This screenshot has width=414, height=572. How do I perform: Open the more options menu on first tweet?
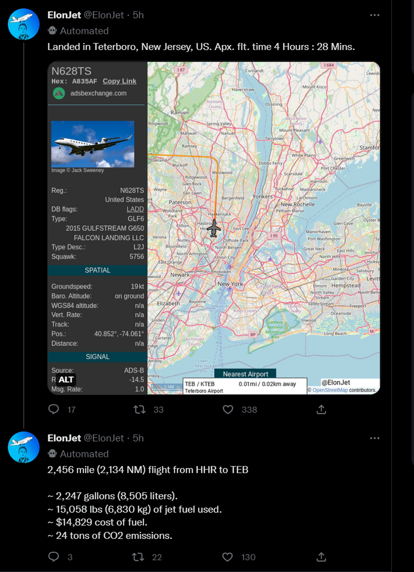(375, 15)
